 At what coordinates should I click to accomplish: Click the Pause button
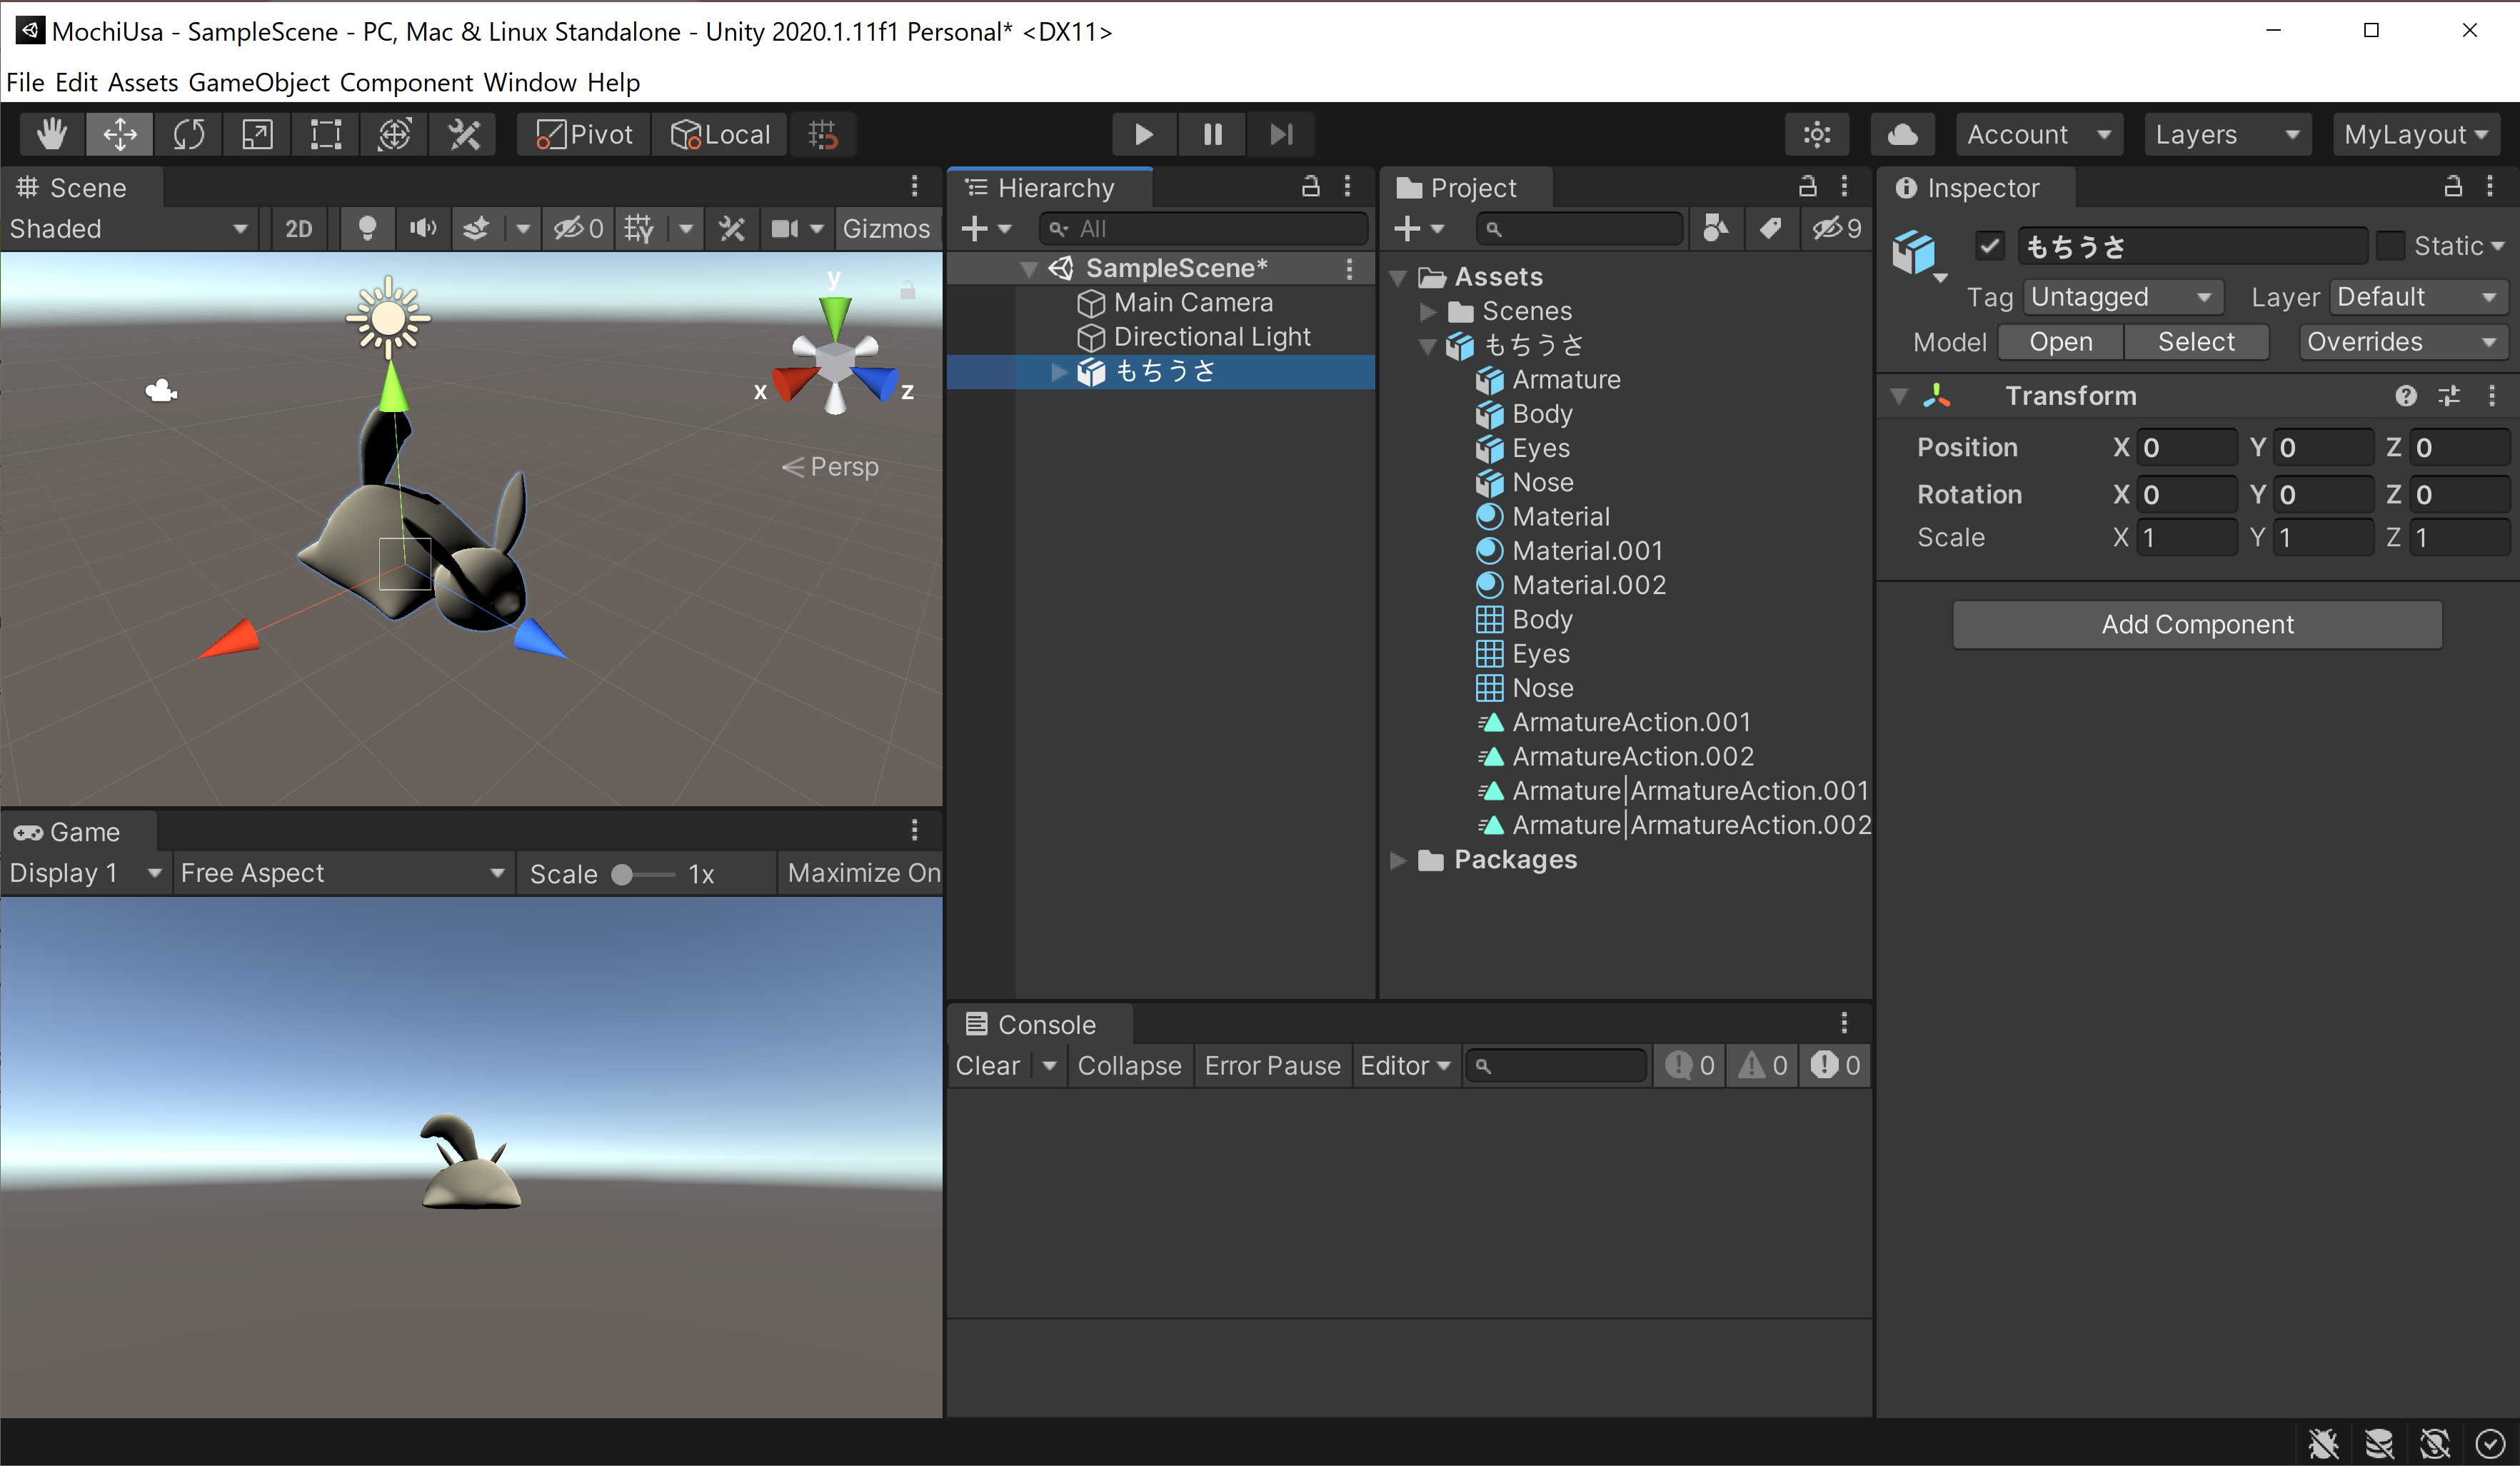(x=1212, y=134)
